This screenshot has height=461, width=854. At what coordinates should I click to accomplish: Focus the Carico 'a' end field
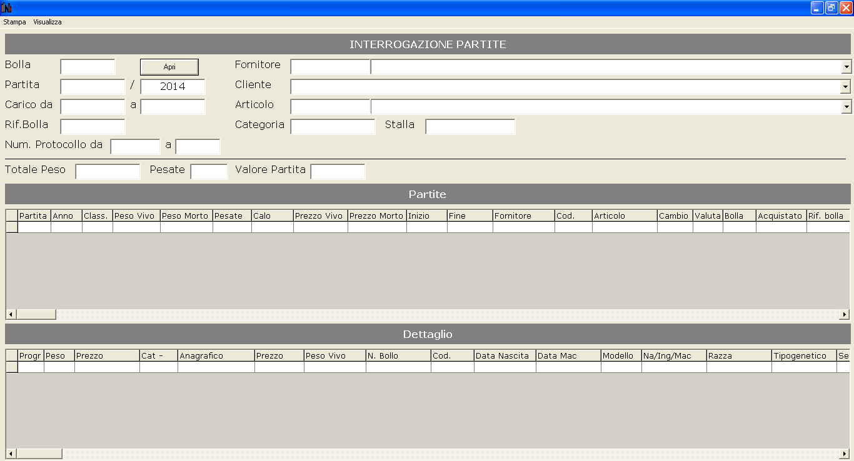click(173, 107)
